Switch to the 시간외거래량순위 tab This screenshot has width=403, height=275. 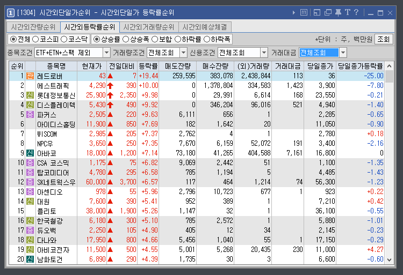click(x=149, y=27)
